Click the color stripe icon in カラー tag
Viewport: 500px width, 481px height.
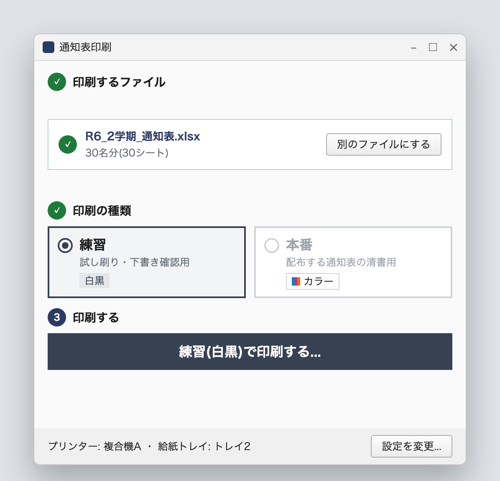pos(296,281)
